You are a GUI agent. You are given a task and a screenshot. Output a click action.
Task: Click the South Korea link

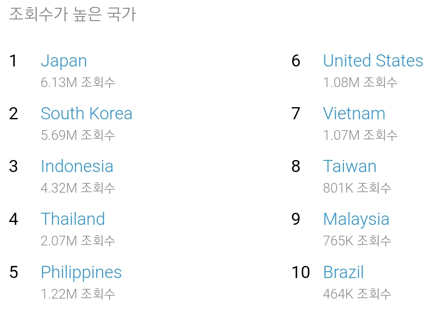(86, 114)
